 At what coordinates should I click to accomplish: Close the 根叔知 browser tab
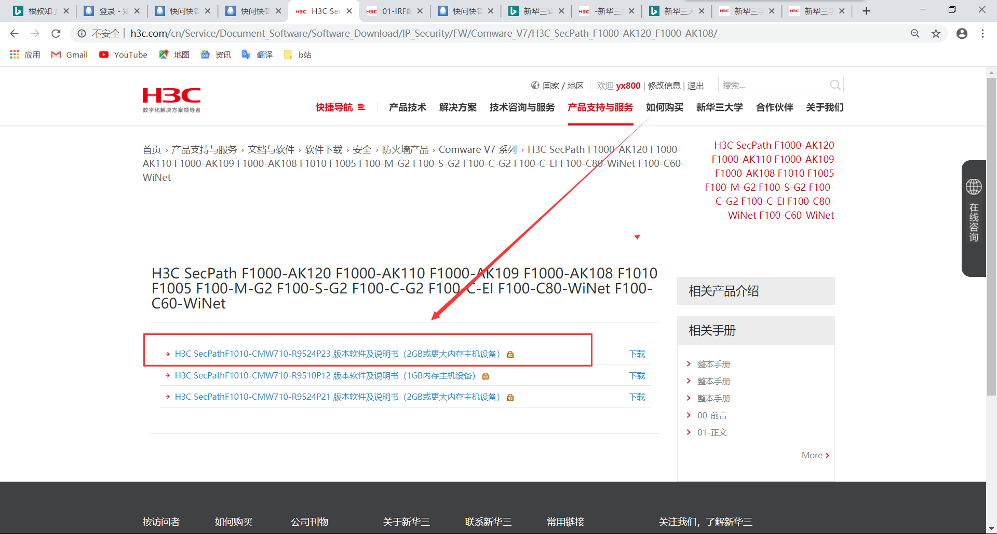[x=66, y=11]
